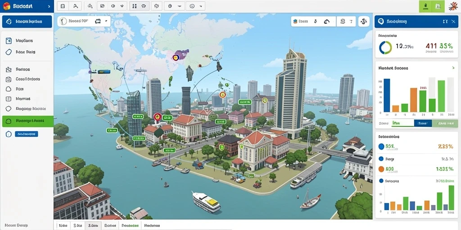This screenshot has width=461, height=230.
Task: Select the sidebar item with hexagon outline icon
Action: [x=27, y=109]
